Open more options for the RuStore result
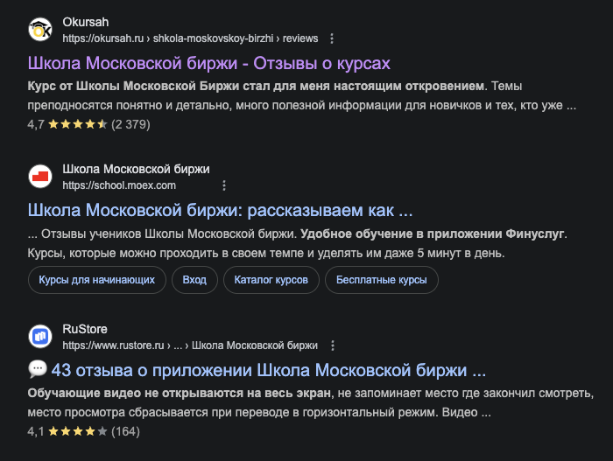The image size is (613, 461). click(332, 346)
